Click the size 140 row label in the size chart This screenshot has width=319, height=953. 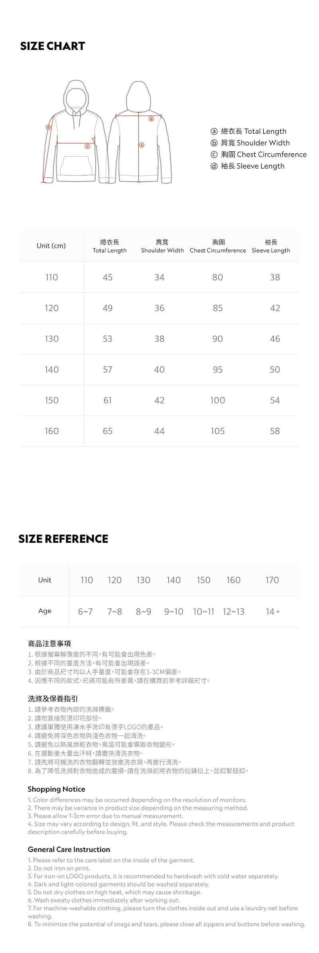(x=51, y=369)
